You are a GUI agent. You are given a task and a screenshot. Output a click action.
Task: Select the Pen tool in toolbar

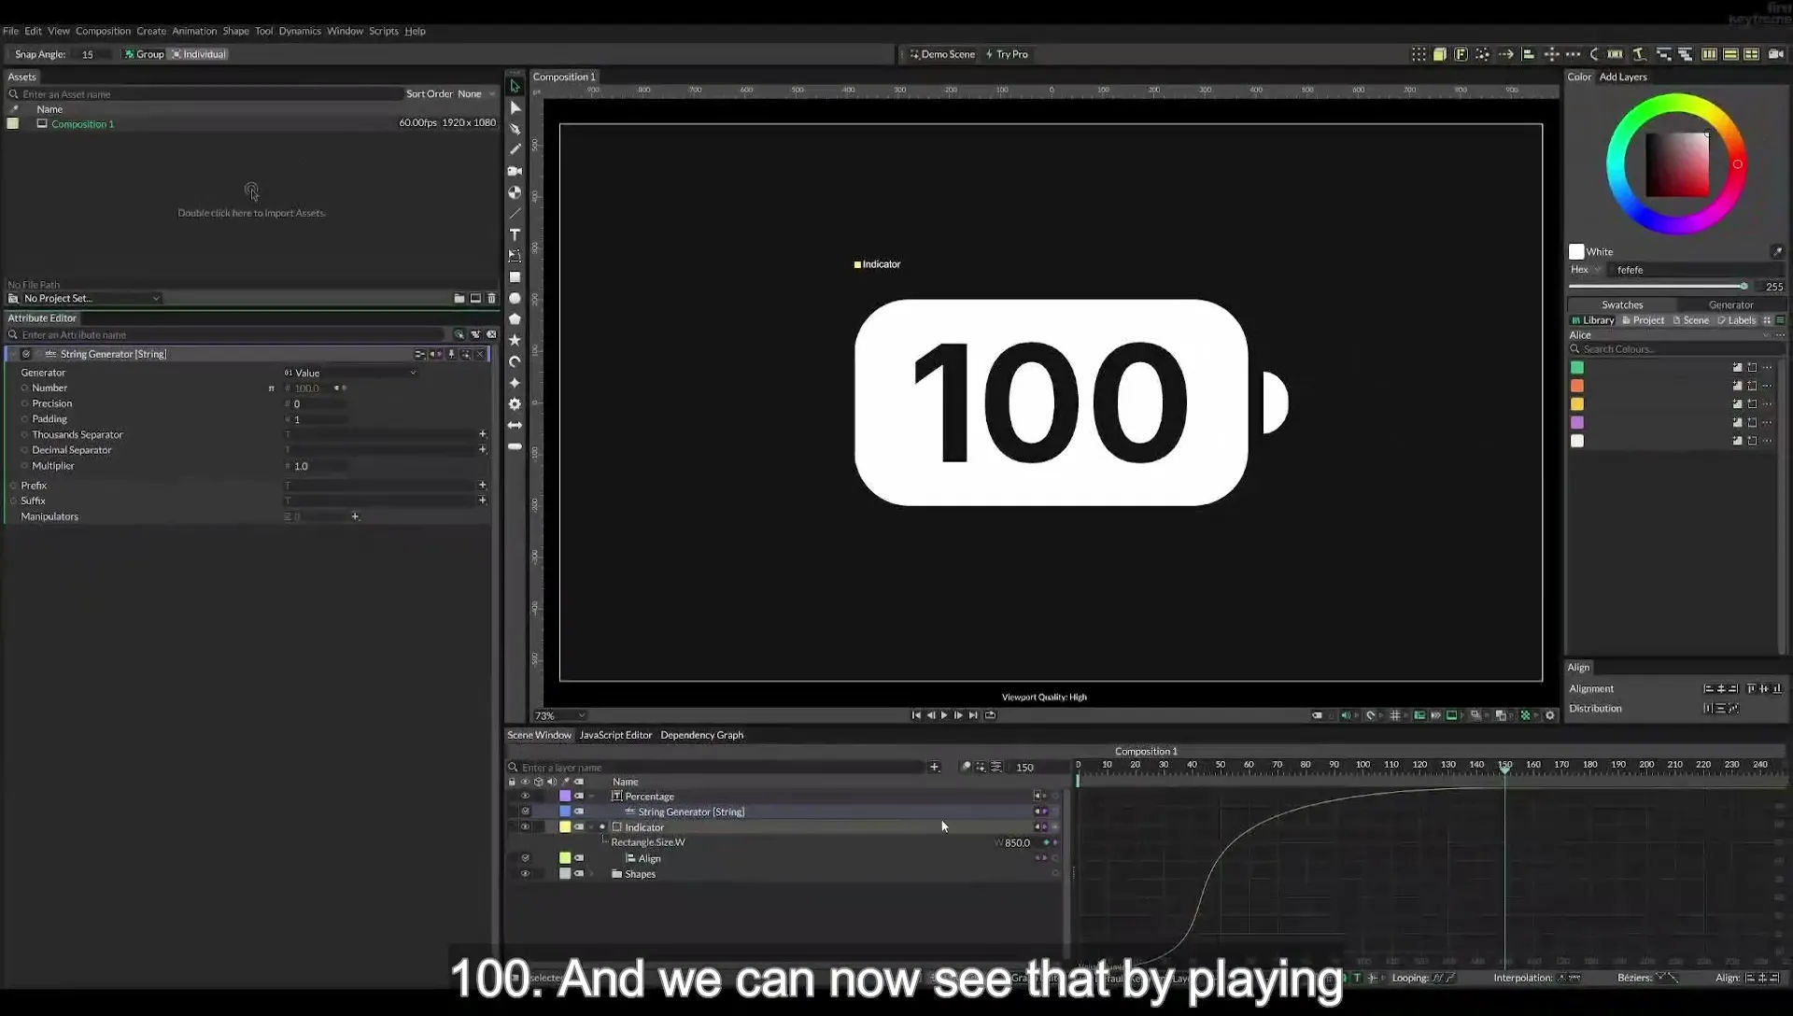[x=515, y=129]
